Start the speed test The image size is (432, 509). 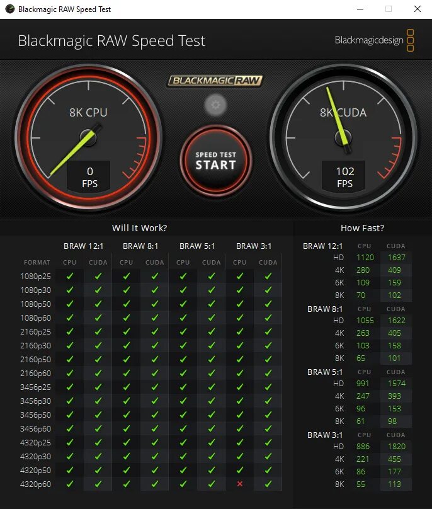(216, 161)
